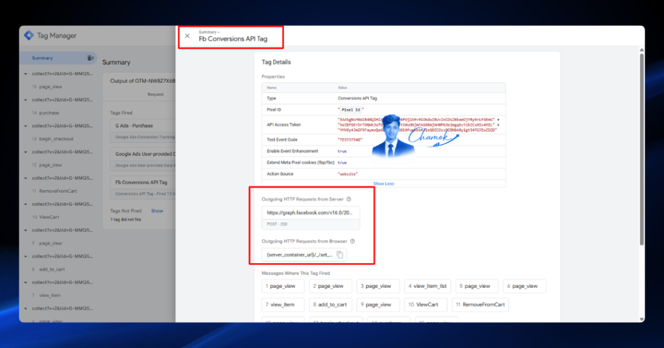Viewport: 664px width, 348px height.
Task: Close the Fb Conversions API Tag panel
Action: [x=187, y=36]
